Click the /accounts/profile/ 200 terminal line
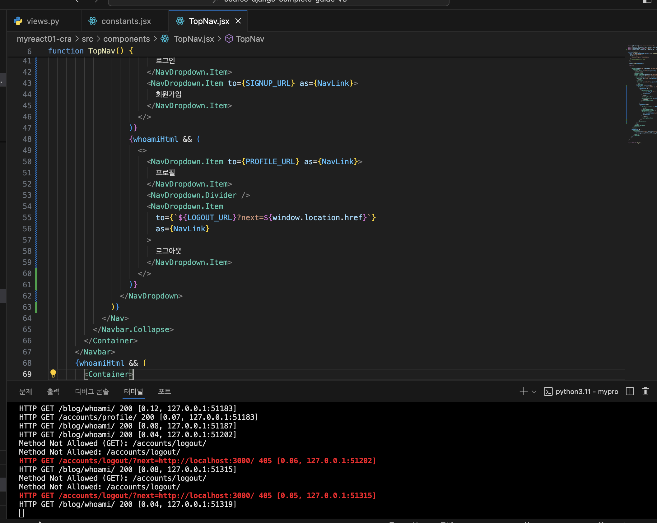 pos(138,417)
